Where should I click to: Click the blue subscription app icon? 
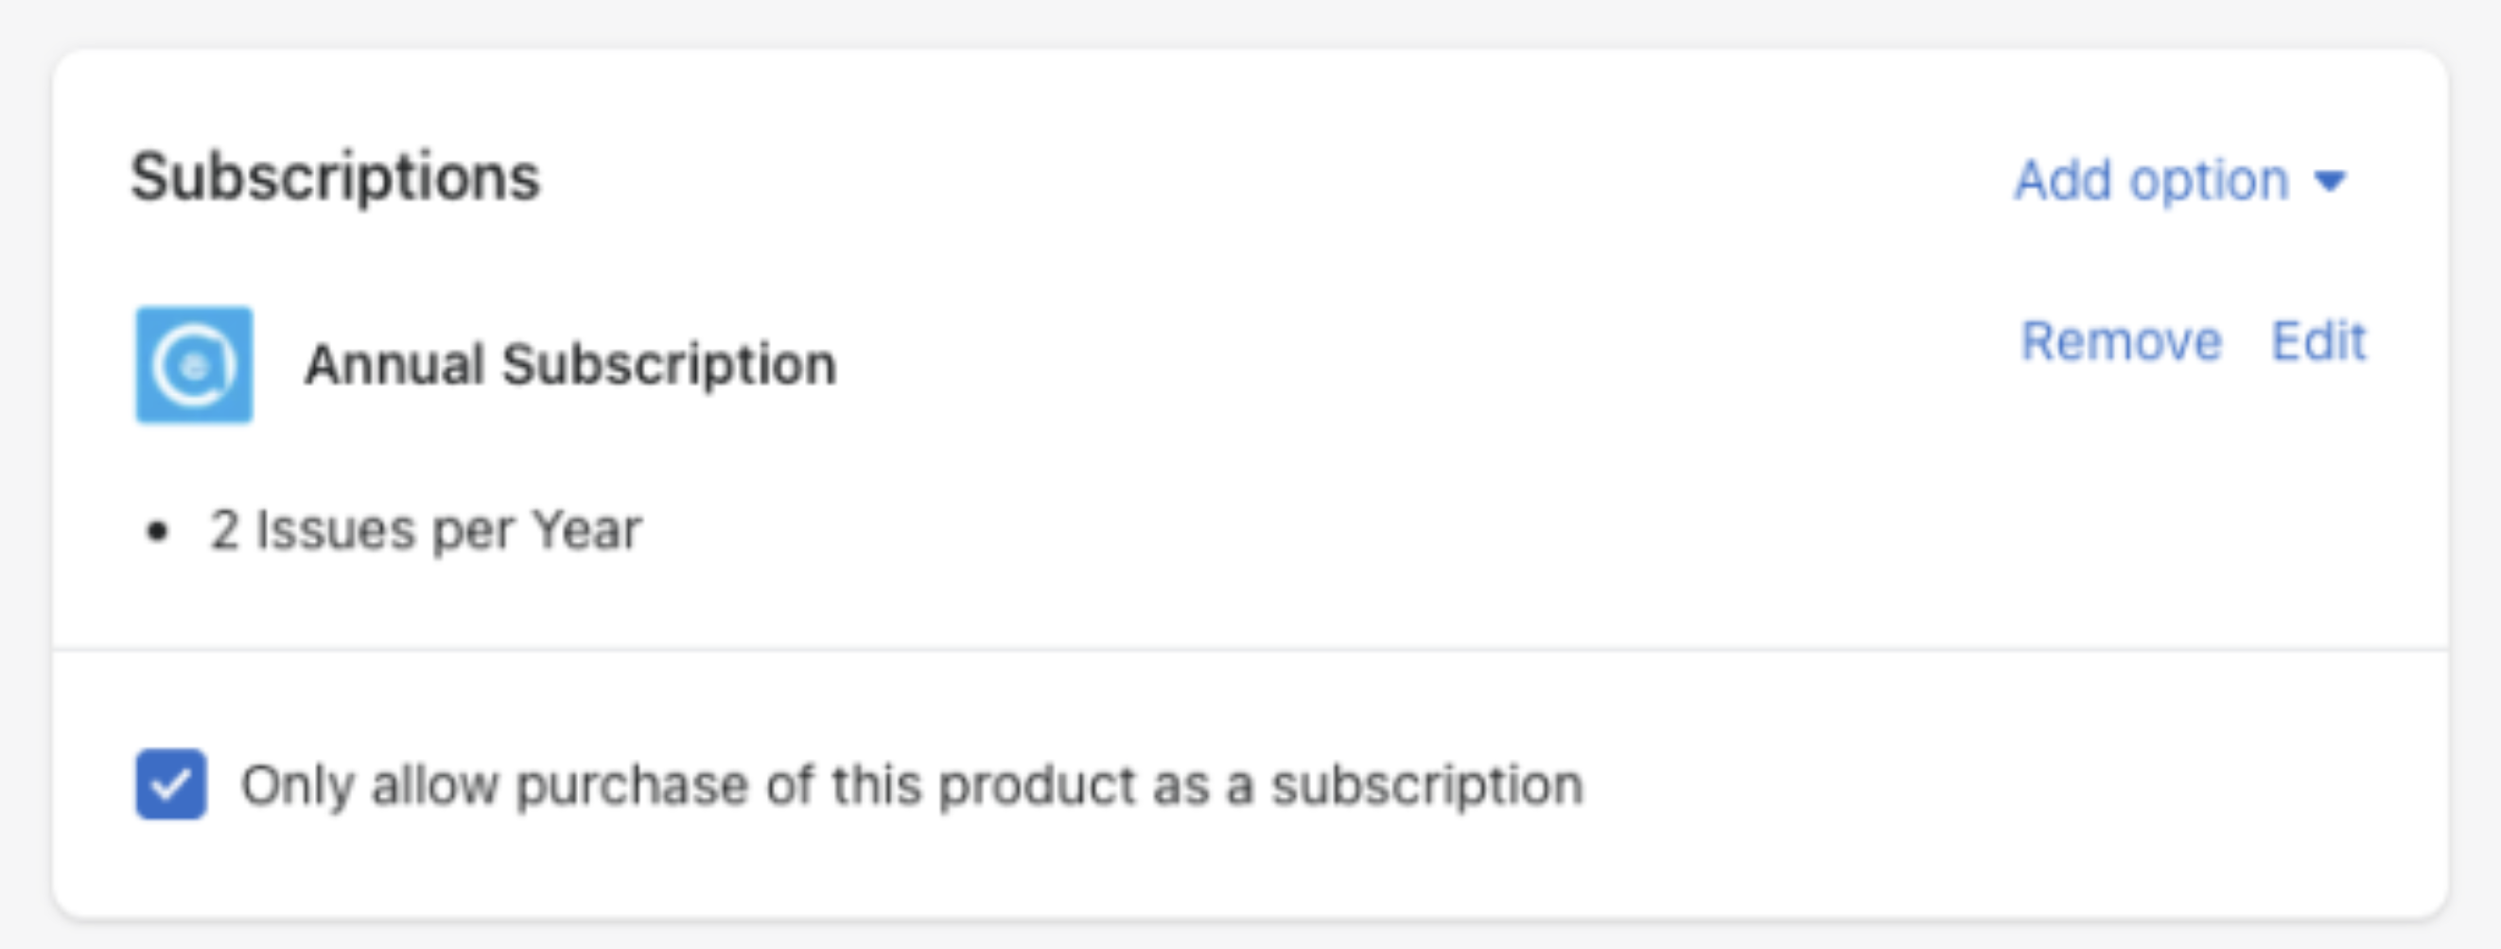[x=194, y=365]
